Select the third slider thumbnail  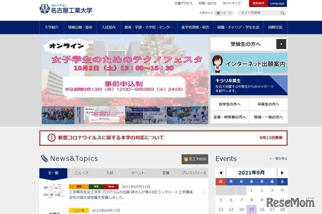(145, 115)
